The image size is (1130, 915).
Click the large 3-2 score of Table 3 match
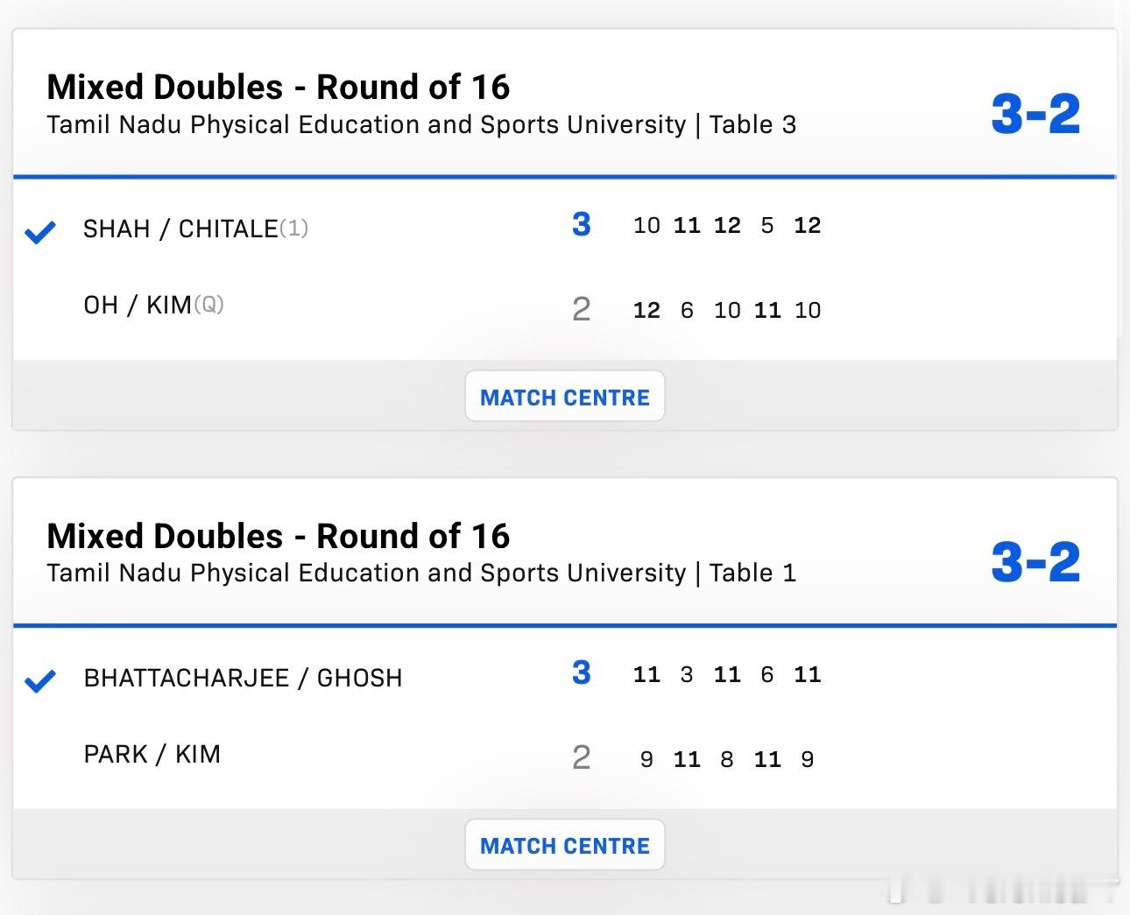1035,114
